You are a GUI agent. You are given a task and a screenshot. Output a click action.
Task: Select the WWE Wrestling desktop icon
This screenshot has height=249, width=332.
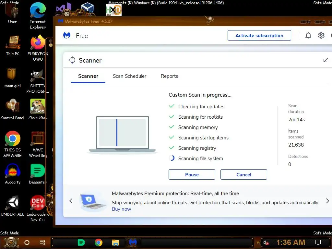click(x=38, y=144)
